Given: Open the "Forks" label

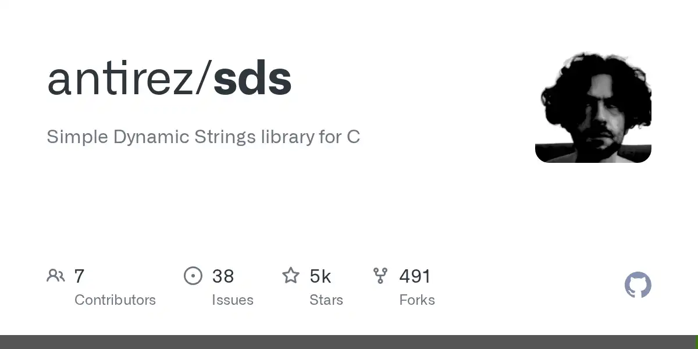Looking at the screenshot, I should tap(417, 300).
